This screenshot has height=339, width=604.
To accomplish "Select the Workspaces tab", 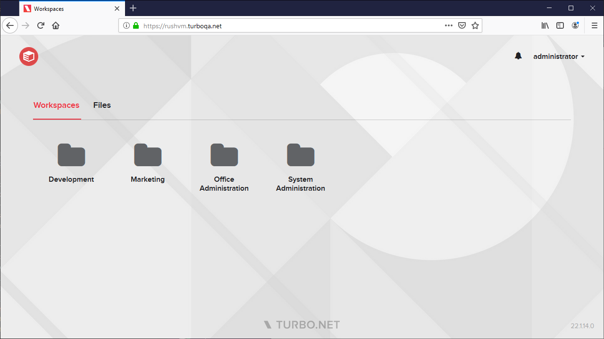I will (57, 105).
